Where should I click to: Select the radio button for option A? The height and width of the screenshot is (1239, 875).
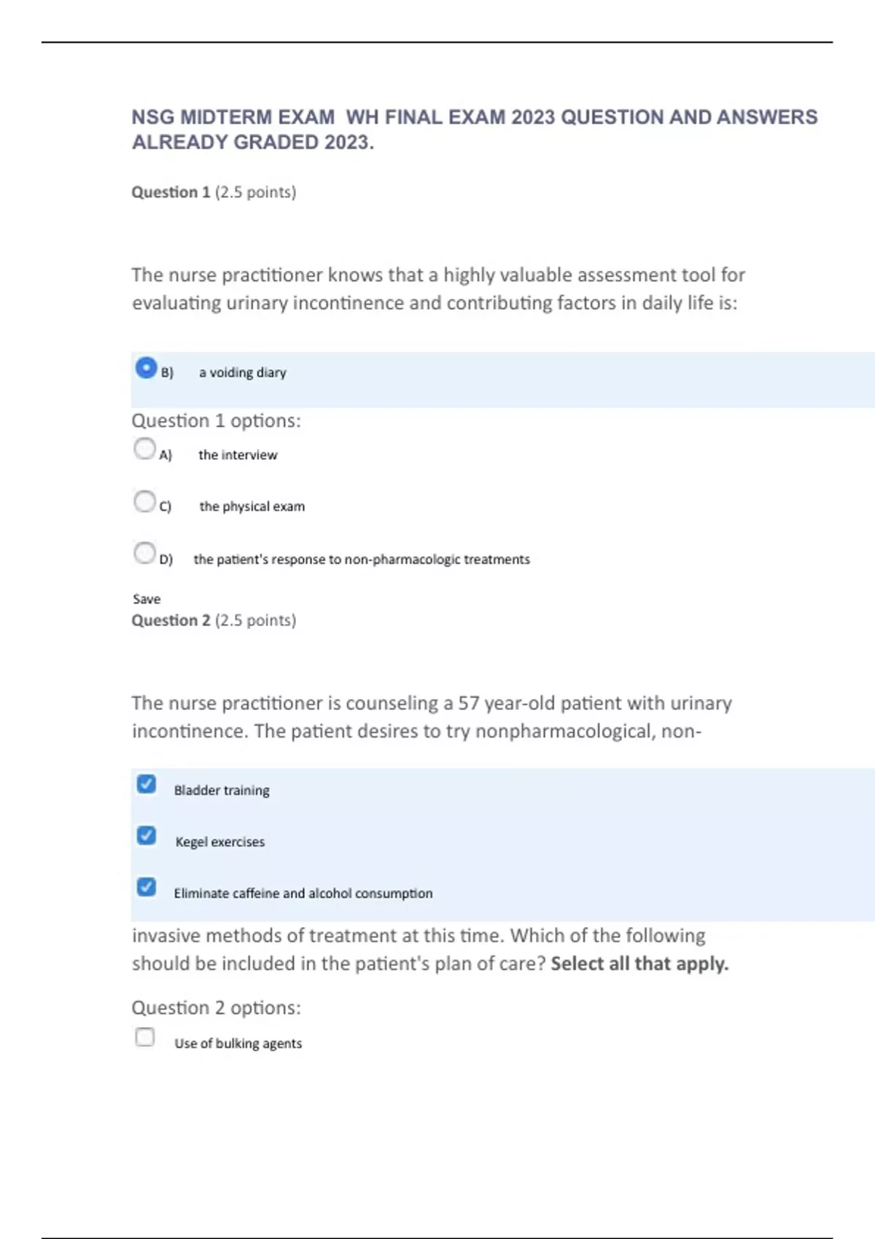tap(144, 448)
